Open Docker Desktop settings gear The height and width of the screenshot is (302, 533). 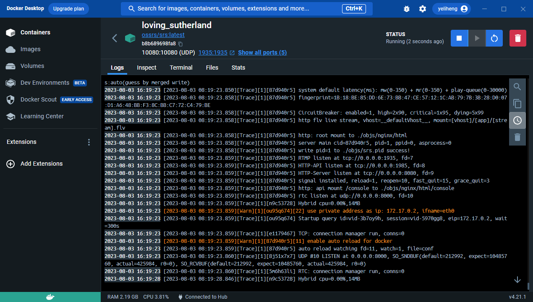click(x=422, y=9)
